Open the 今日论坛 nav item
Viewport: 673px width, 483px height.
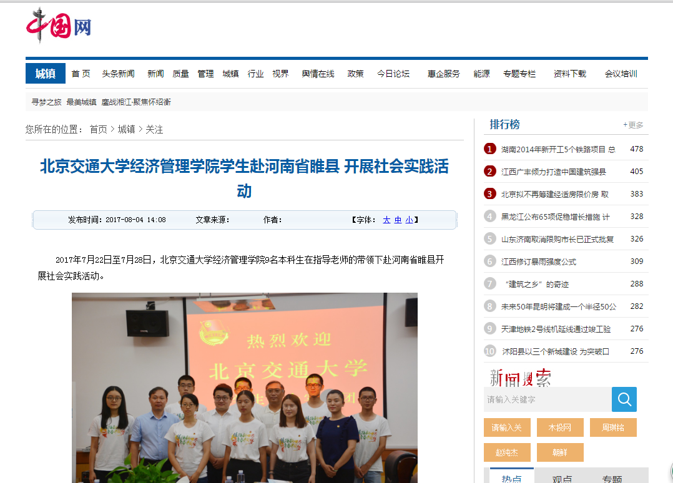[x=393, y=74]
